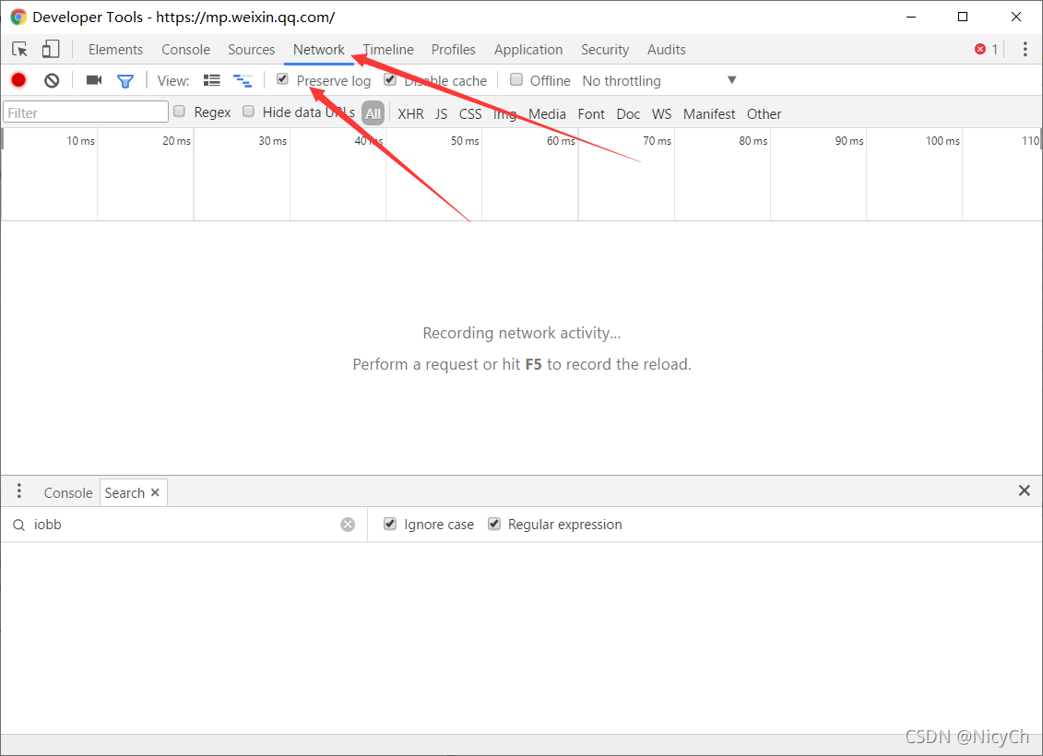Open the Audits tab

[667, 50]
